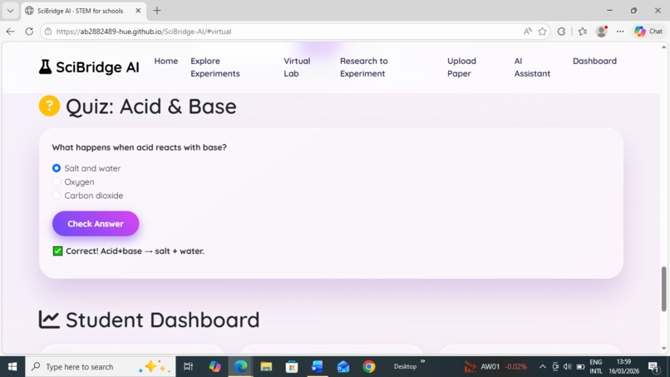The image size is (670, 377).
Task: Open Upload Paper nav link
Action: pyautogui.click(x=461, y=67)
